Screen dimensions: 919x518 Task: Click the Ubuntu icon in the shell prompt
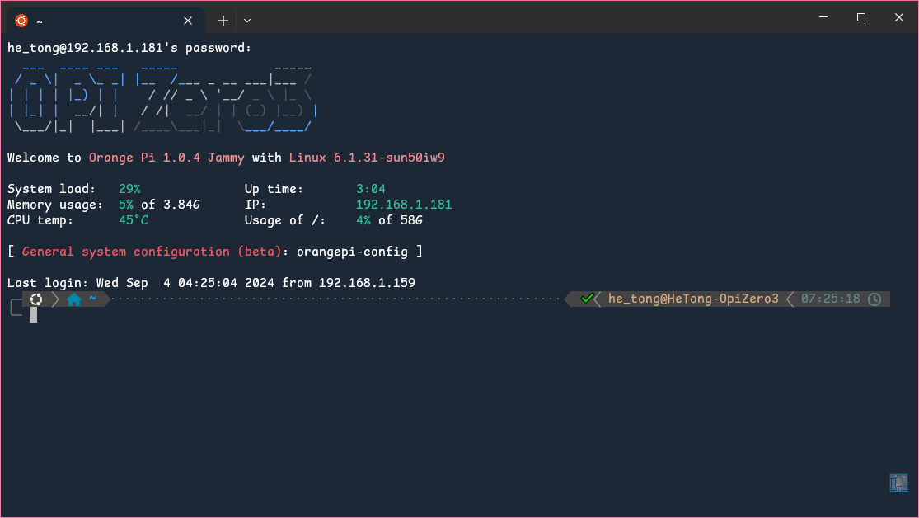(x=35, y=299)
